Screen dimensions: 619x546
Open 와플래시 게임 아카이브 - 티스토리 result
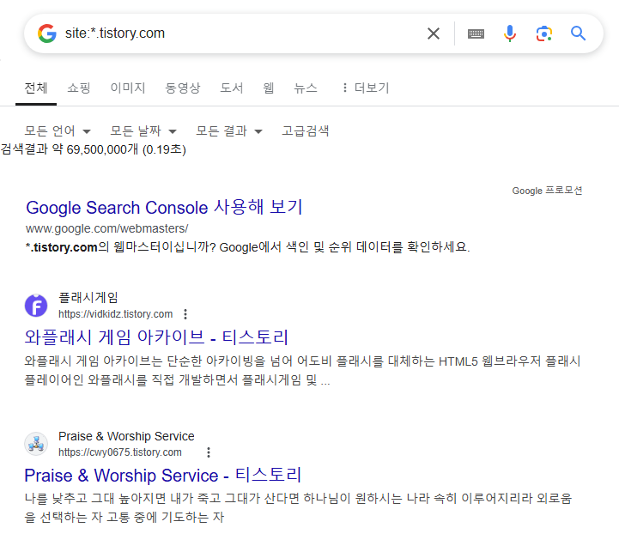(156, 337)
